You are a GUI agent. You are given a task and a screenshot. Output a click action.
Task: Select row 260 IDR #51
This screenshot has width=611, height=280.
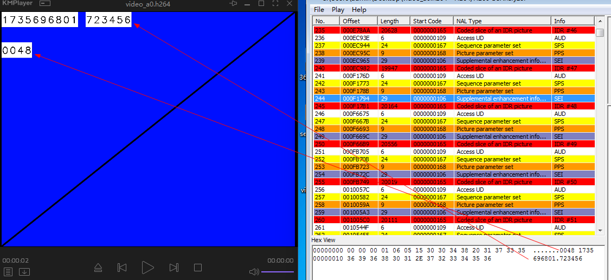454,220
